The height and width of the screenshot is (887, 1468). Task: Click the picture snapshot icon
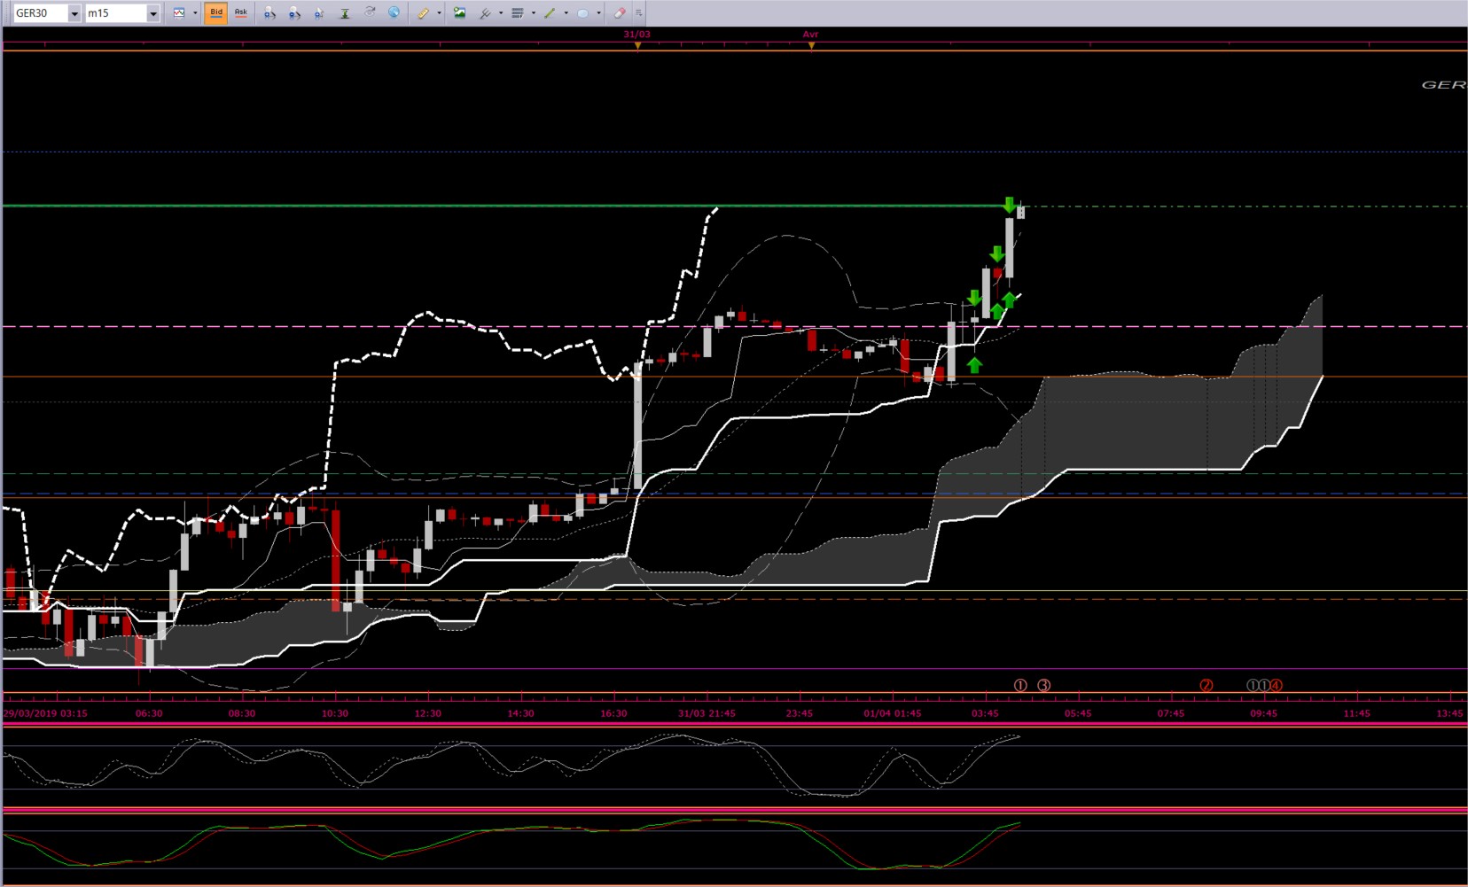click(459, 13)
